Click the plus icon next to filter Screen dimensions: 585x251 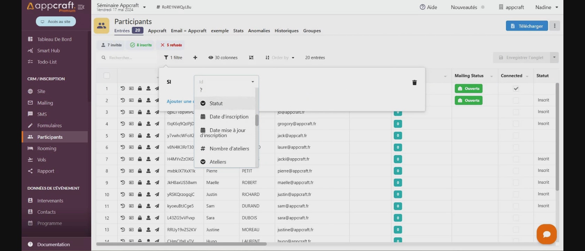point(195,58)
